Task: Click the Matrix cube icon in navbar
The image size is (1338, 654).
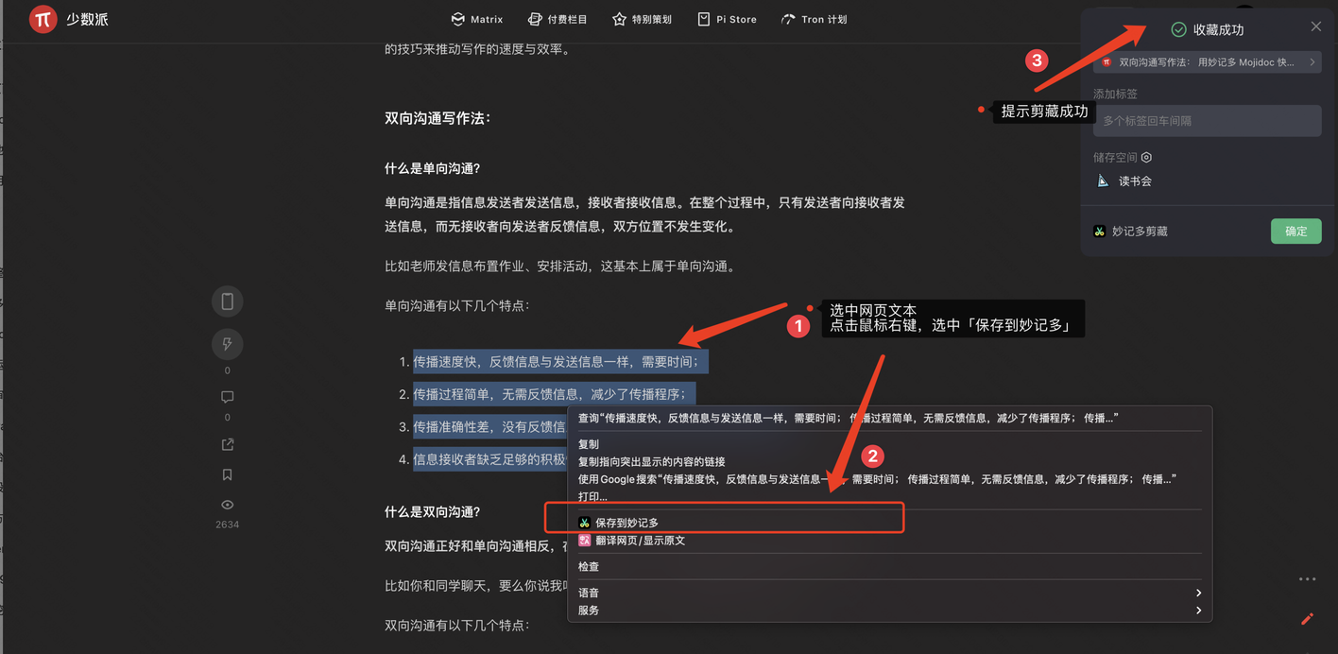Action: [457, 19]
